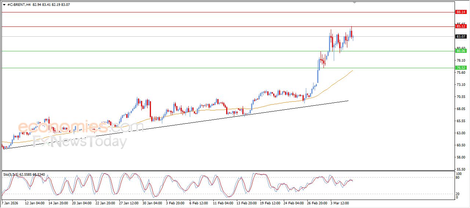Viewport: 470px width, 208px height.
Task: Select the red 88.14 price label
Action: [461, 12]
